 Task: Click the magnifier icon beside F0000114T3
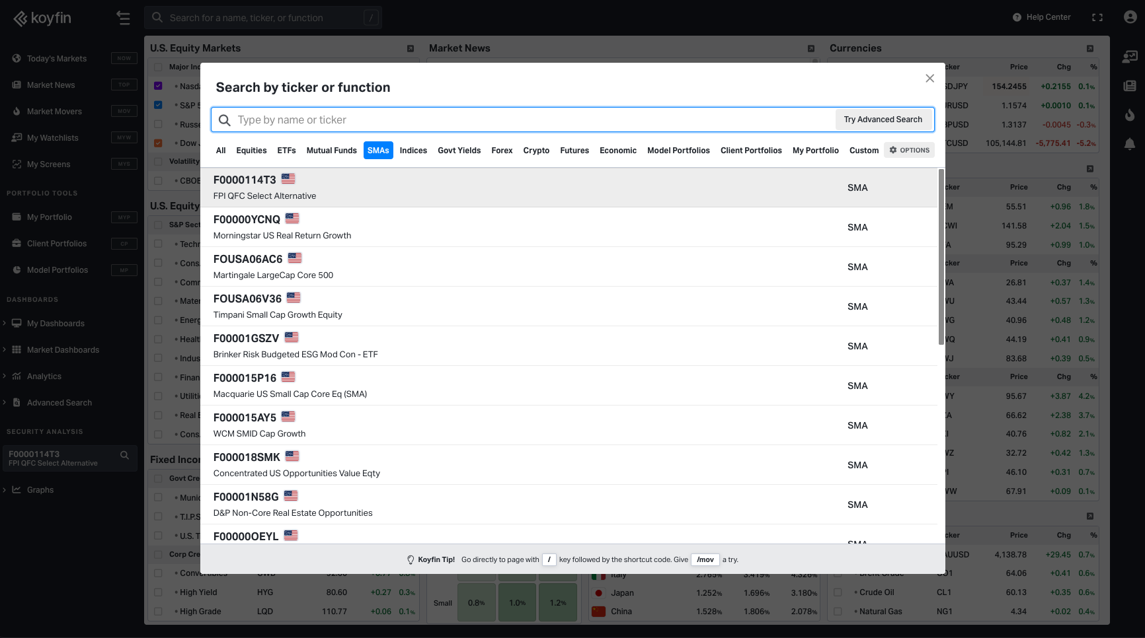tap(124, 455)
